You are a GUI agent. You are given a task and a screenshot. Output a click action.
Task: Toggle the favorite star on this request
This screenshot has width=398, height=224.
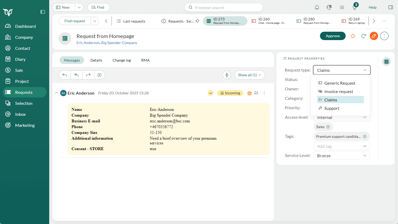[x=353, y=36]
